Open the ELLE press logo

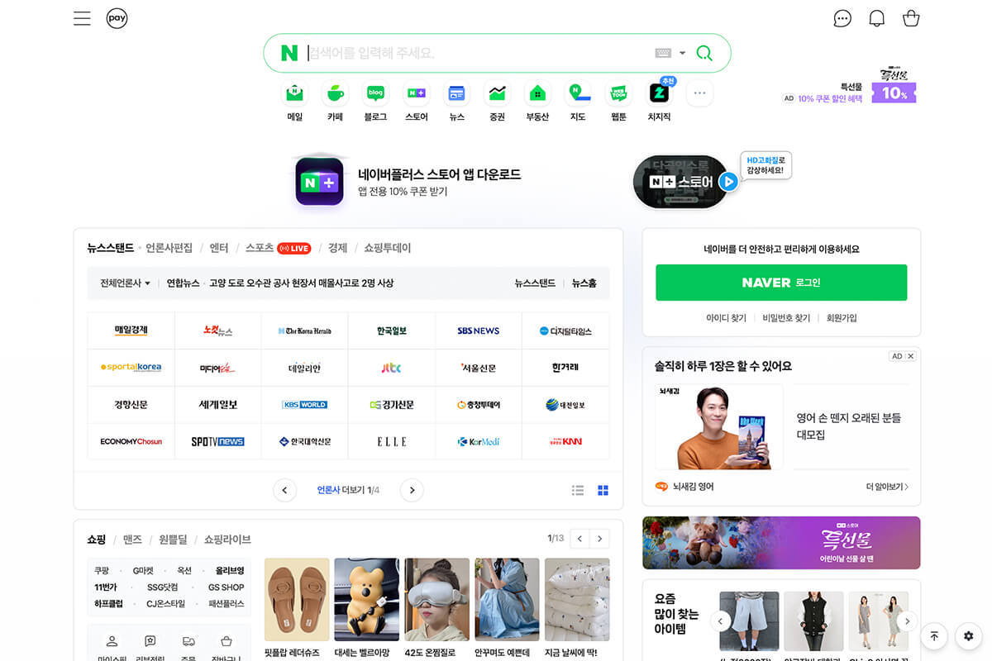click(391, 441)
